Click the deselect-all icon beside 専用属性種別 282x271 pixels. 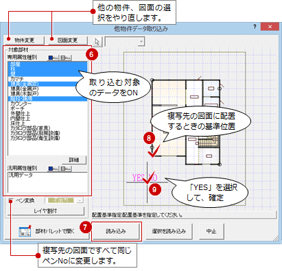[66, 58]
